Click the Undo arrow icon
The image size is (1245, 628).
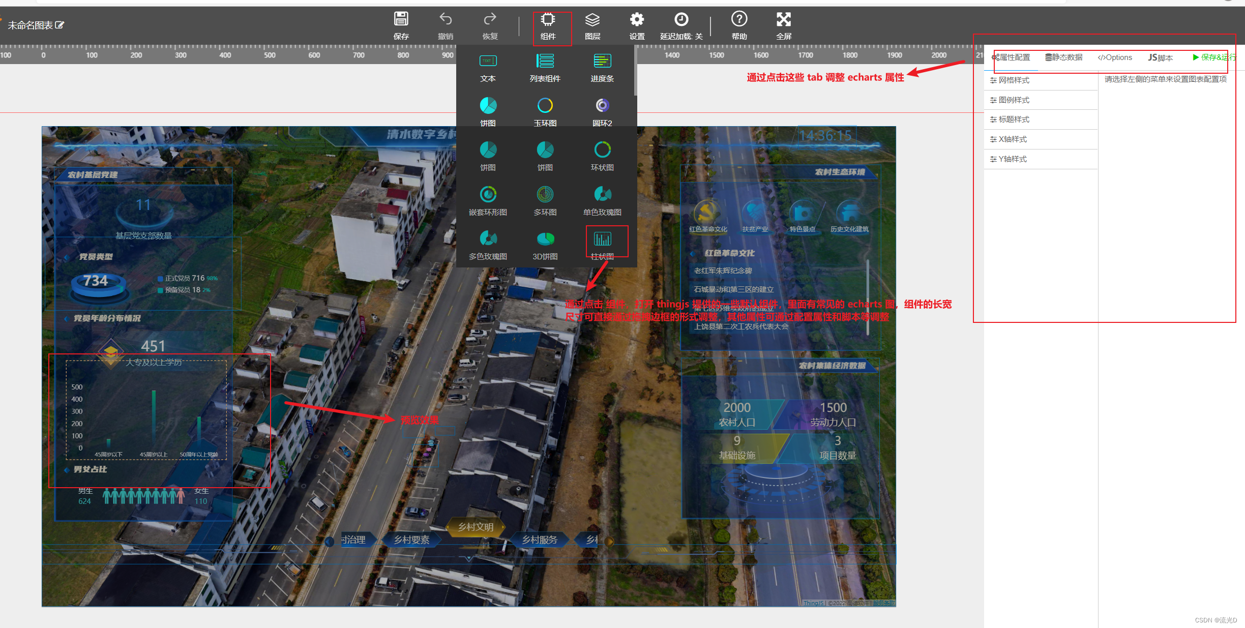click(446, 20)
